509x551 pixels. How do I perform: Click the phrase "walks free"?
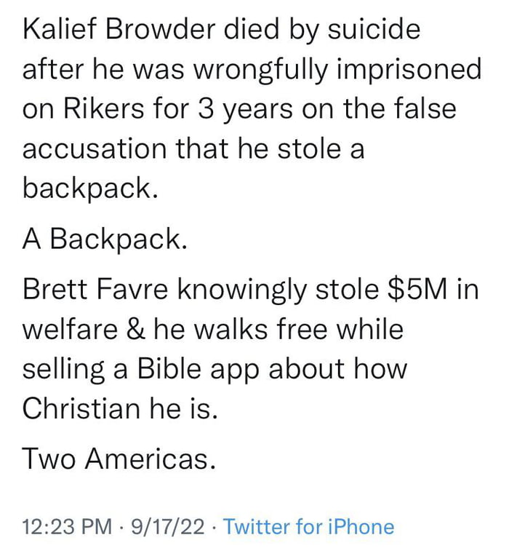[x=260, y=328]
